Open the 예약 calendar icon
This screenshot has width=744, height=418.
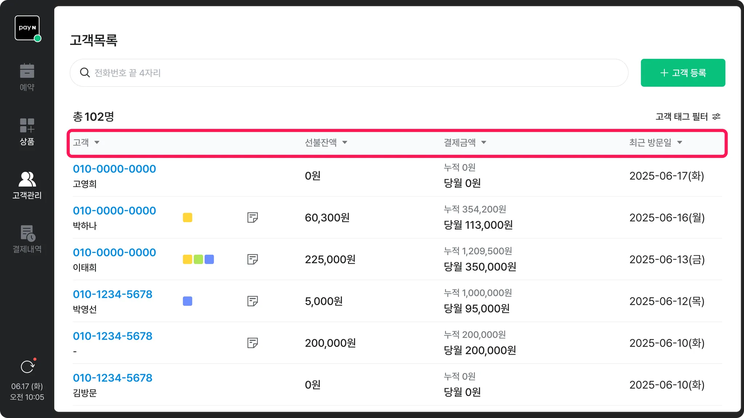27,71
